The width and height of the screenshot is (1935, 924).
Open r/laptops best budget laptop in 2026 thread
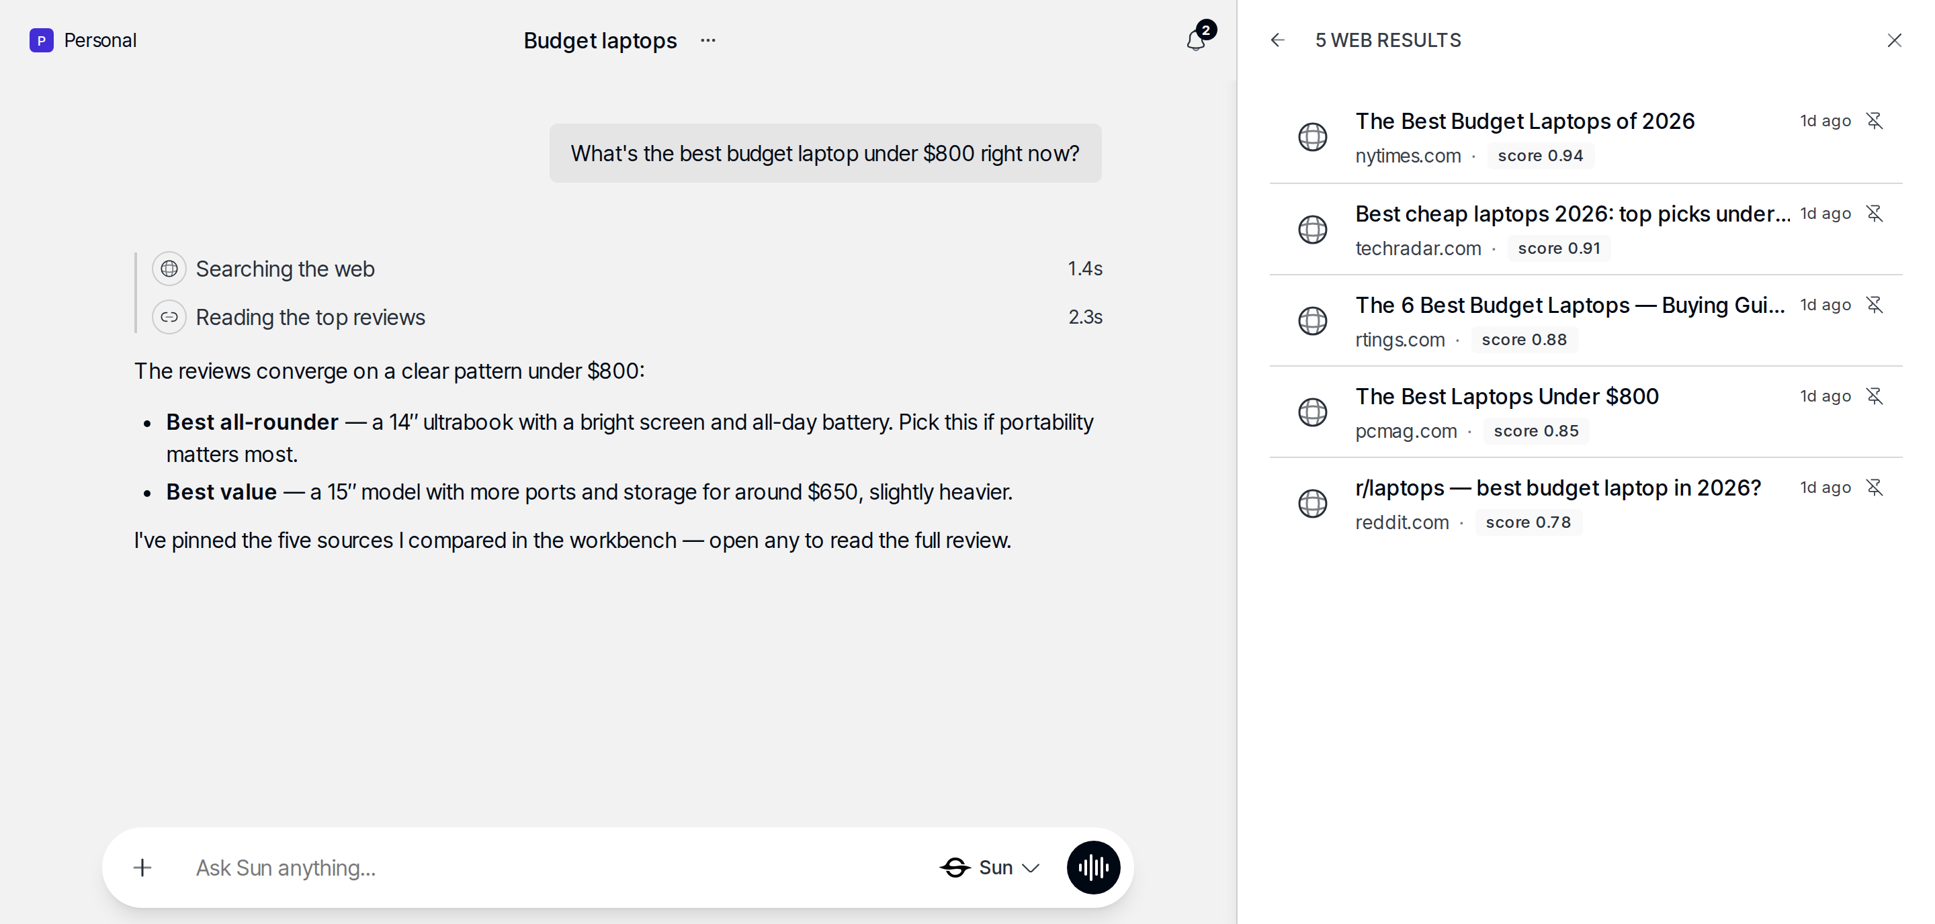pyautogui.click(x=1557, y=488)
